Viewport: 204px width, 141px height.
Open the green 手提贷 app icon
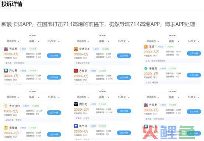tap(146, 68)
